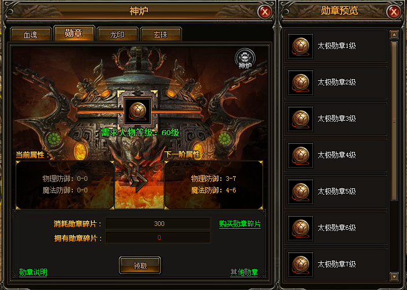Switch to the 血魂 tab

(x=31, y=34)
